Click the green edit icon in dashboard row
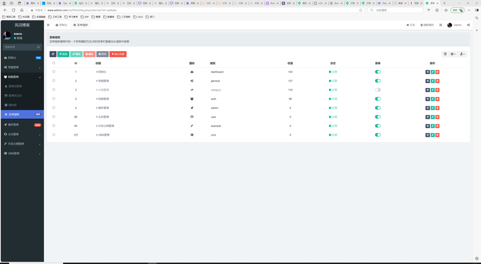 (x=432, y=72)
